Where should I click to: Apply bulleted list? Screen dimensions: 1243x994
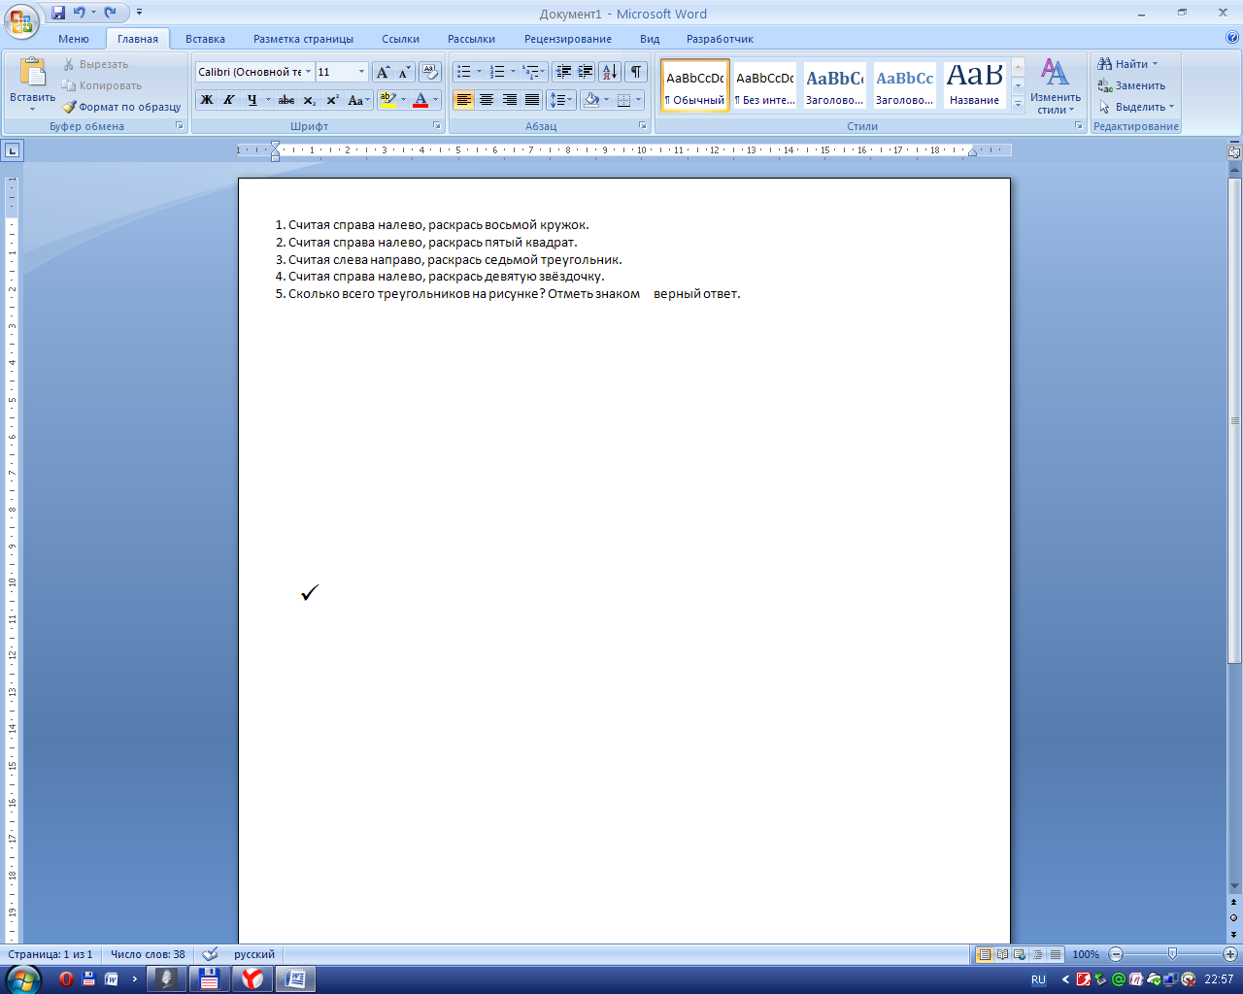coord(464,72)
